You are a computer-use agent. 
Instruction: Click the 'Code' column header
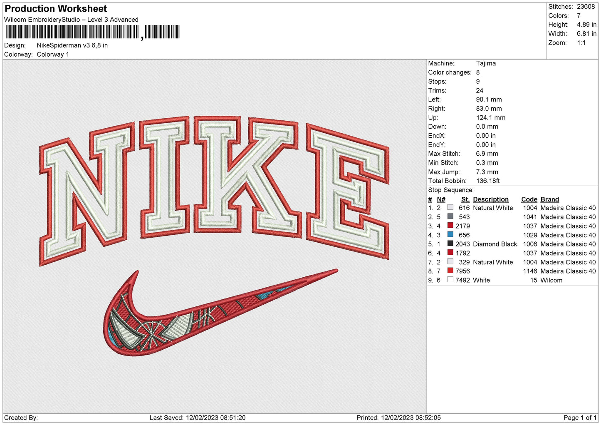[529, 199]
